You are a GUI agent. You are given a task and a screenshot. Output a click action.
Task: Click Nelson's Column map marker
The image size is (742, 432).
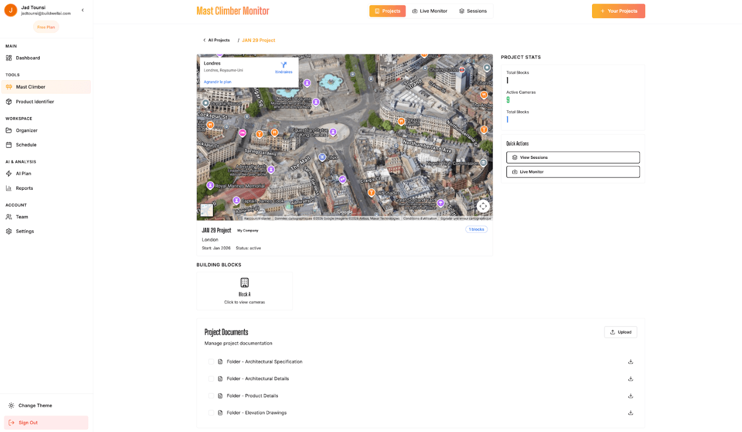coord(316,102)
